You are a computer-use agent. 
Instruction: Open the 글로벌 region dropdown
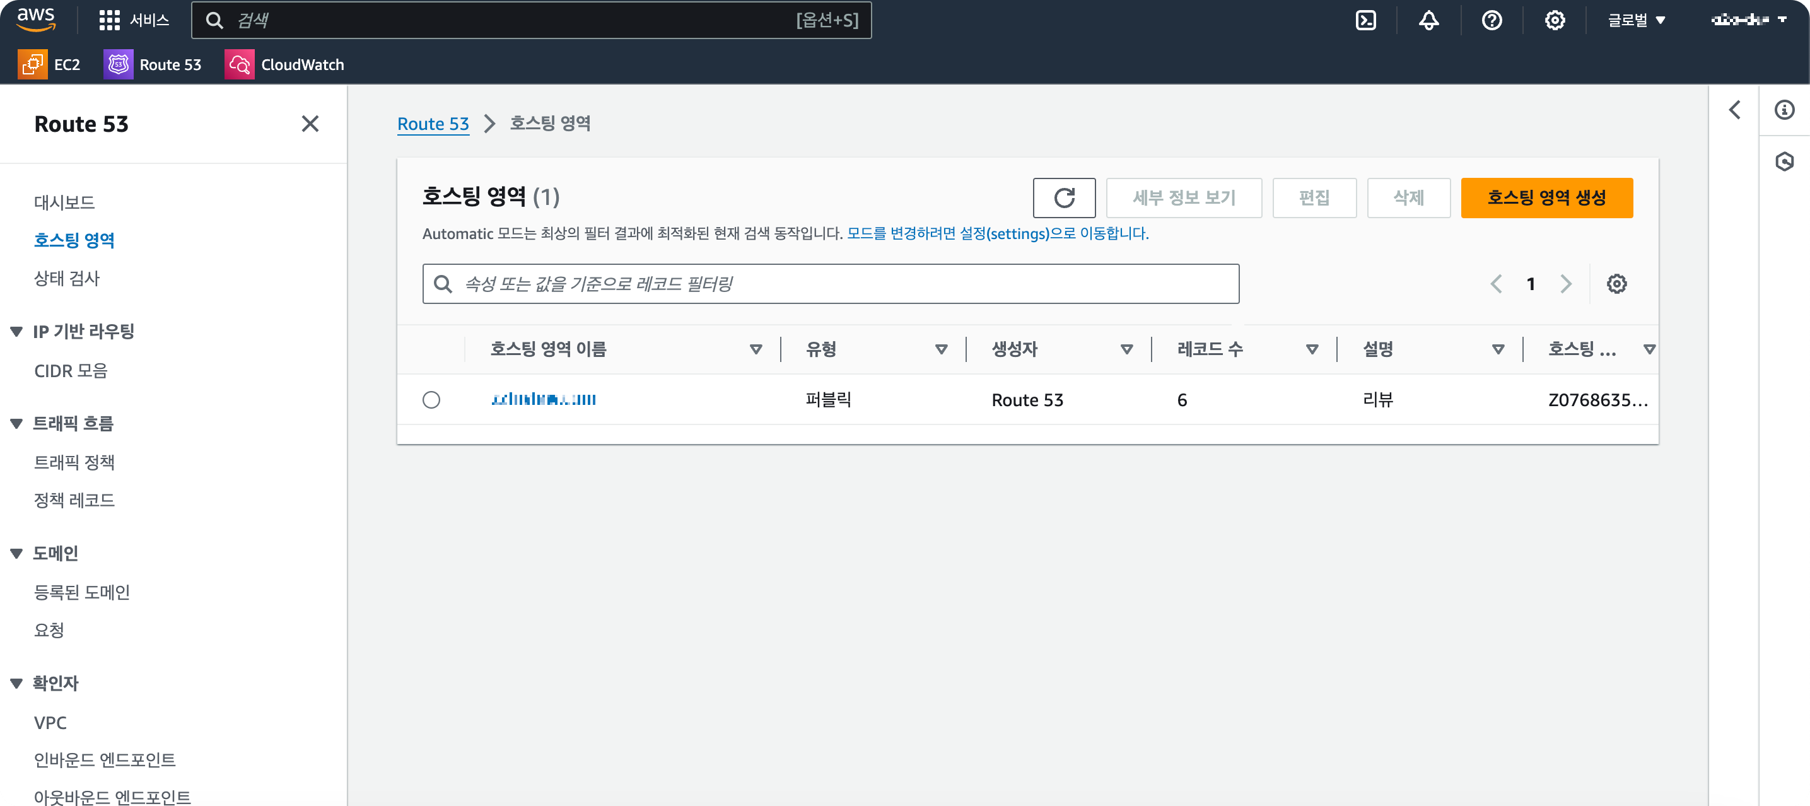click(x=1636, y=20)
